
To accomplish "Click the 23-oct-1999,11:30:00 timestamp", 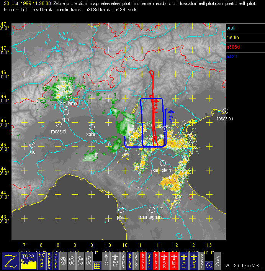I will pyautogui.click(x=27, y=3).
